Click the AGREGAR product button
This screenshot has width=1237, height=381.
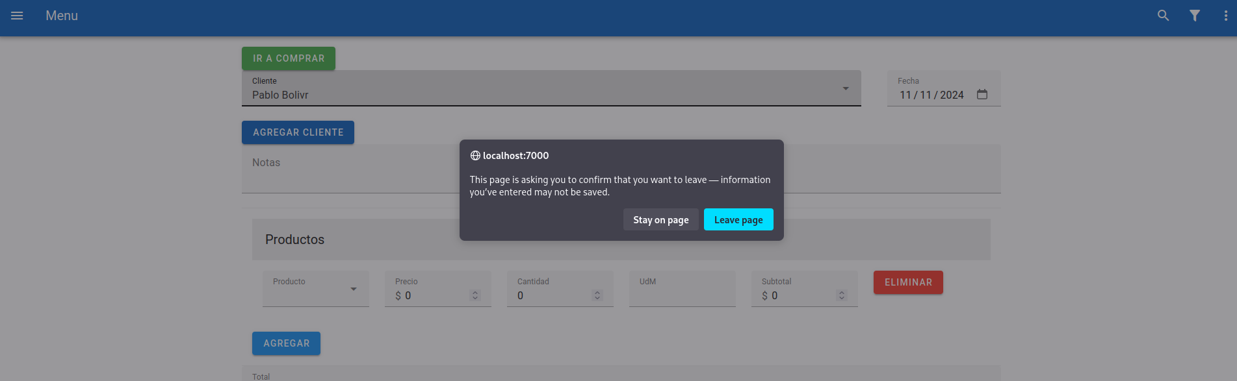click(x=286, y=343)
